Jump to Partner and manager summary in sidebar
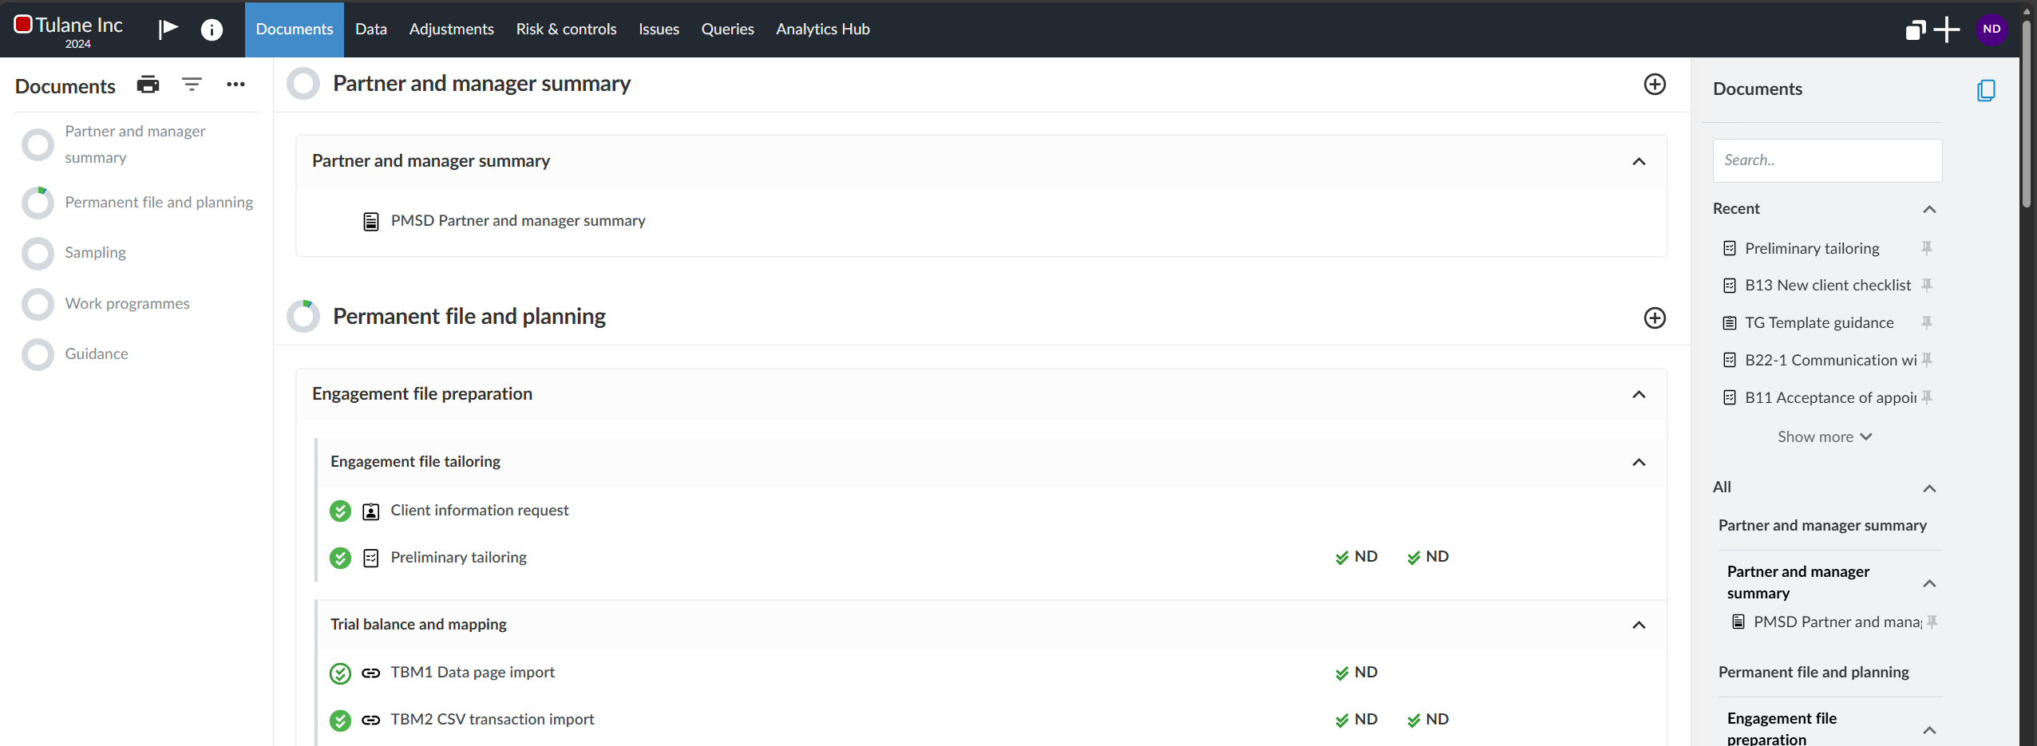2037x746 pixels. click(135, 144)
